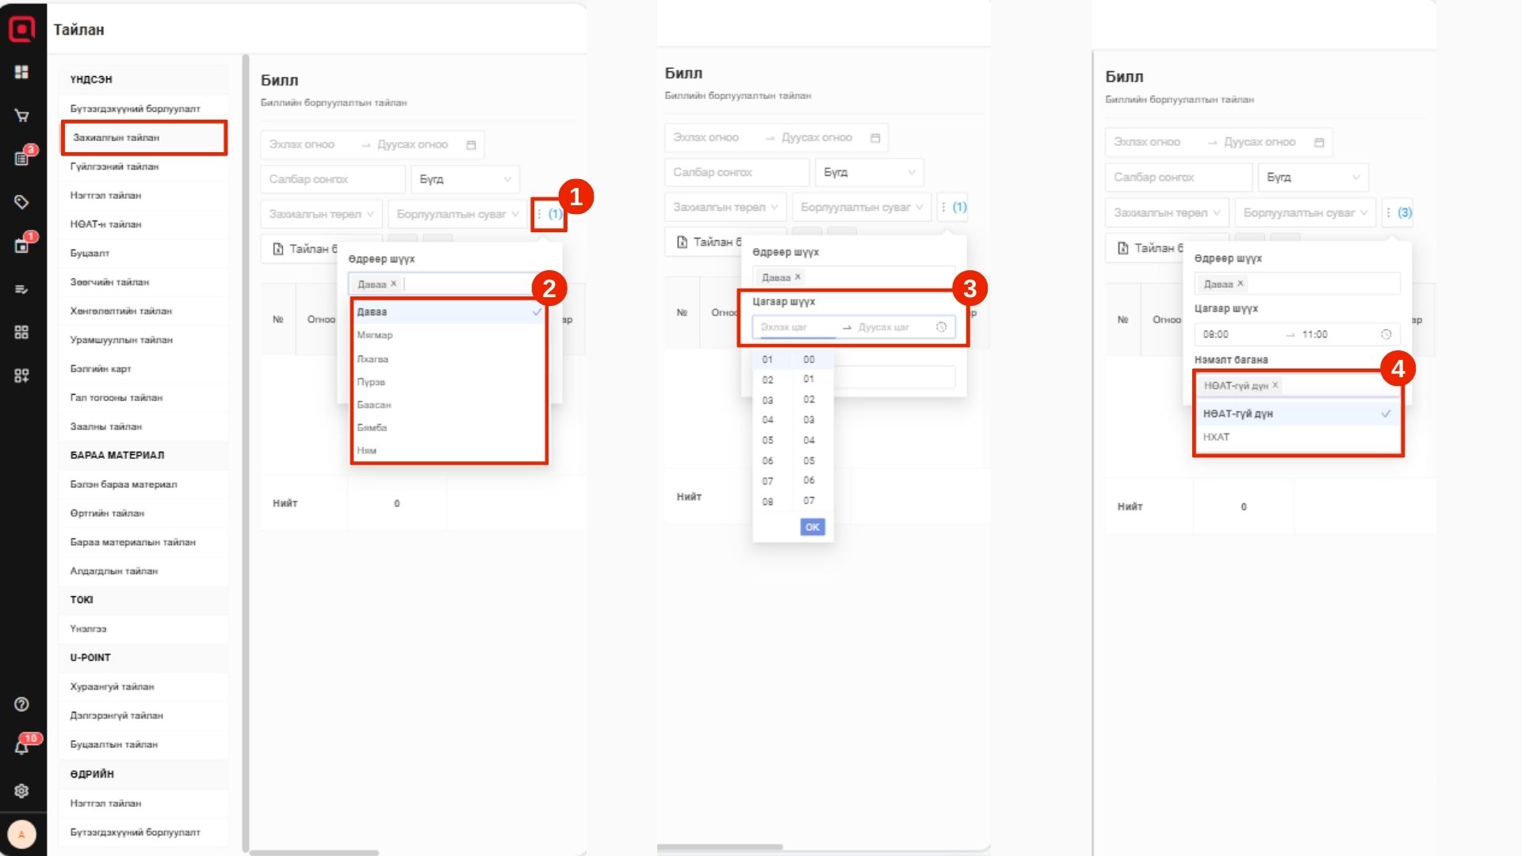Image resolution: width=1522 pixels, height=856 pixels.
Task: Open the user avatar at sidebar bottom
Action: pyautogui.click(x=21, y=834)
